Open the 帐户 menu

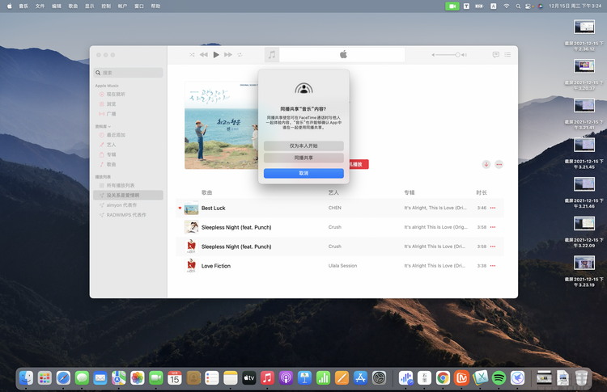click(122, 6)
